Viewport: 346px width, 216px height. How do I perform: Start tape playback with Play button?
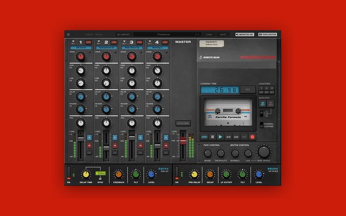tap(220, 137)
